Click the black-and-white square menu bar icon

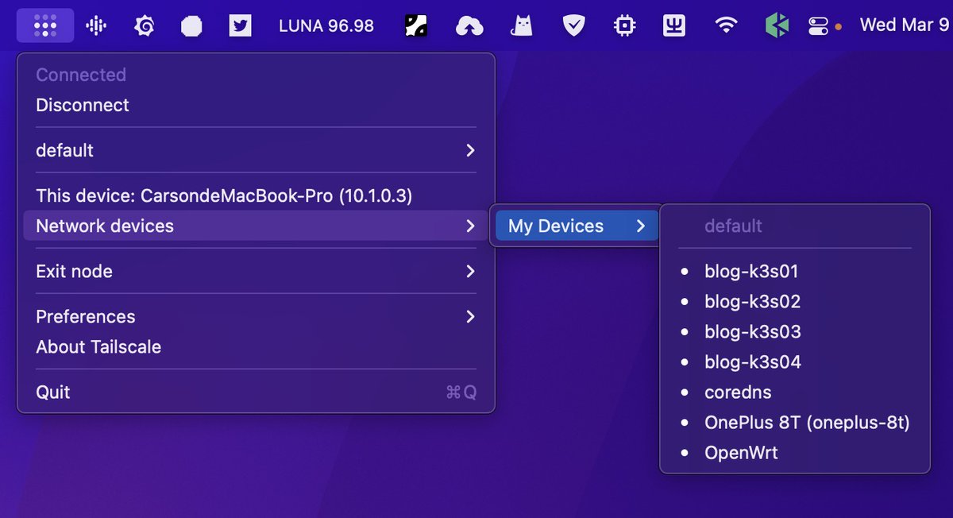416,26
